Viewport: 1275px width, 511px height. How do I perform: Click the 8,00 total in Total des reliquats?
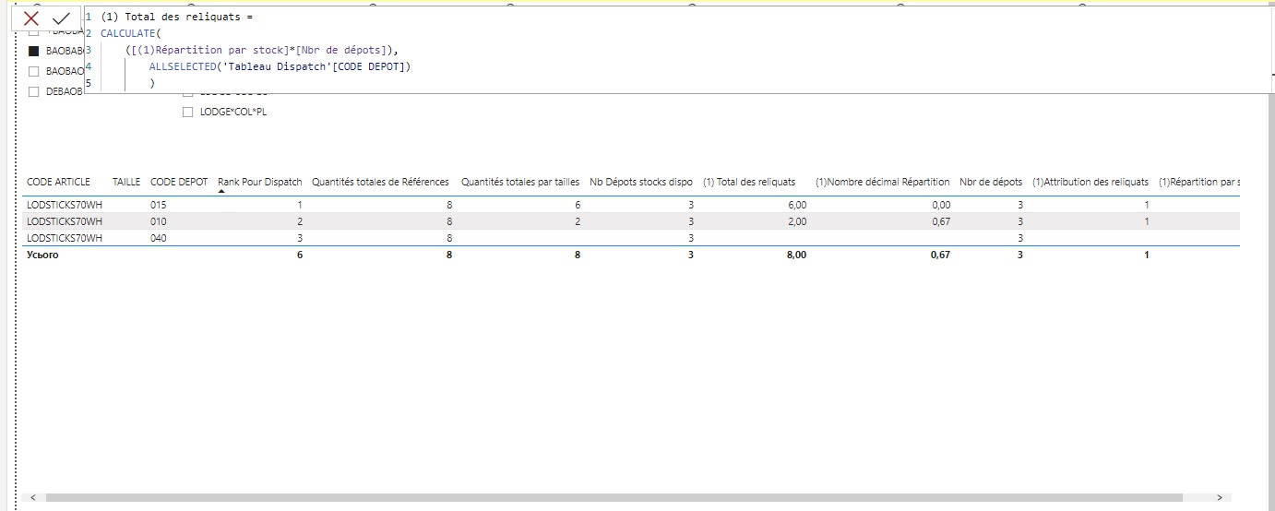796,255
